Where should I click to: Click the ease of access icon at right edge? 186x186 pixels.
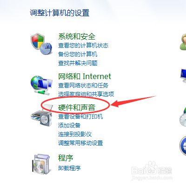pyautogui.click(x=183, y=146)
